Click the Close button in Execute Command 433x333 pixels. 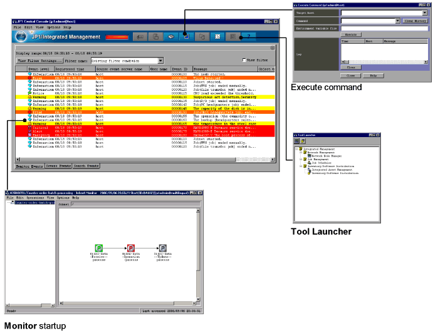[x=350, y=76]
